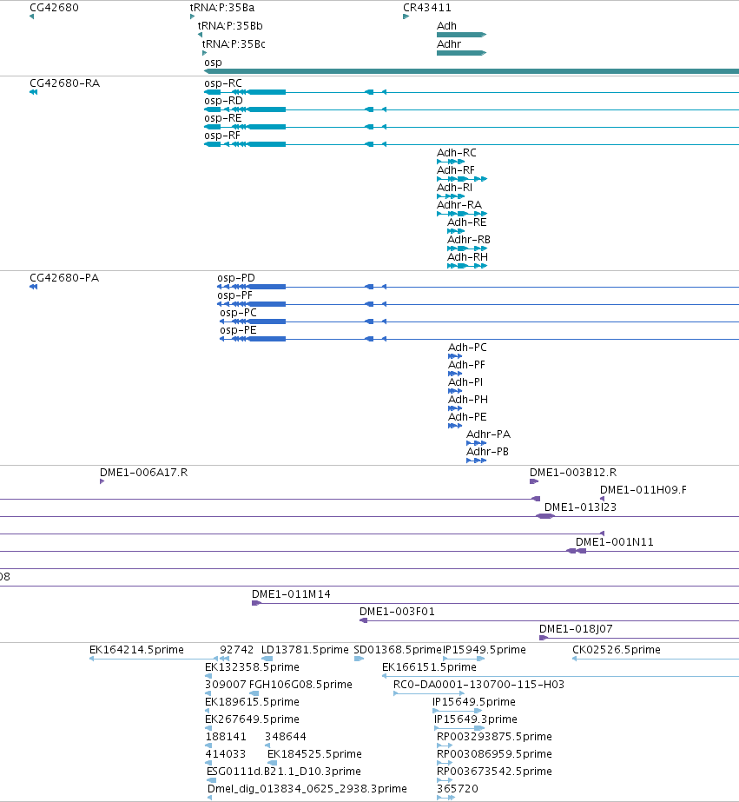Open the osp-RE transcript label

pos(223,118)
